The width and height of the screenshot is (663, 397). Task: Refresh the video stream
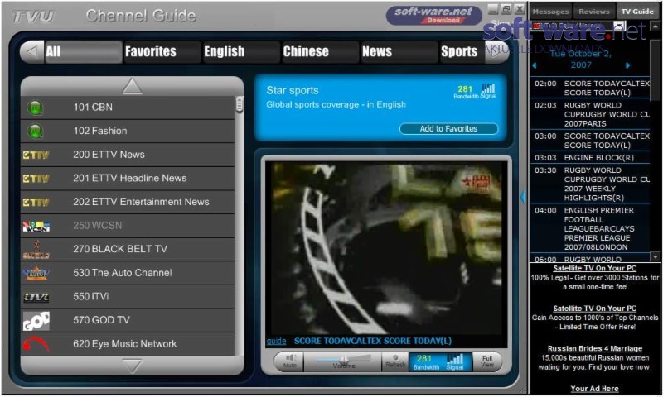[x=395, y=361]
